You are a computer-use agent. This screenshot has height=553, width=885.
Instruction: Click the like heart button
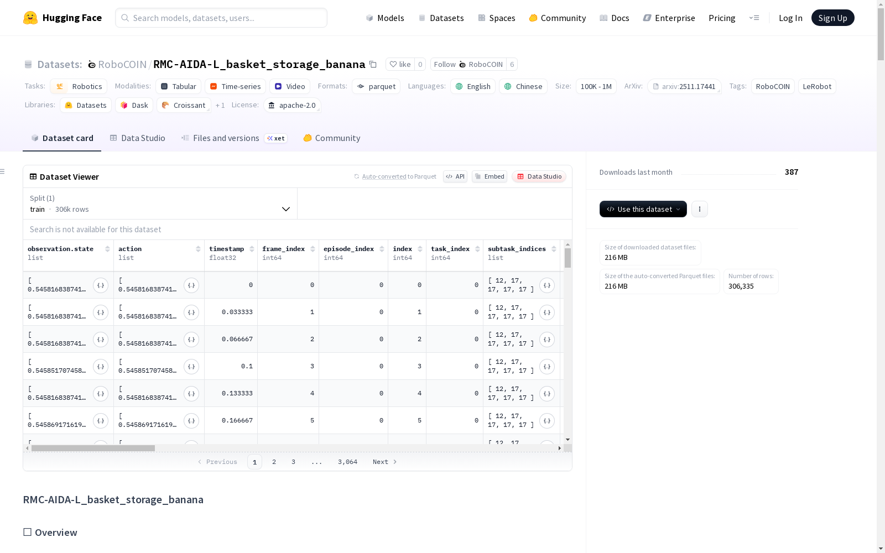400,64
